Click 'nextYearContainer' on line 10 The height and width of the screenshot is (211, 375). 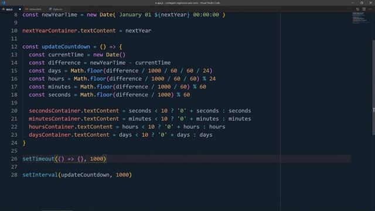coord(50,30)
